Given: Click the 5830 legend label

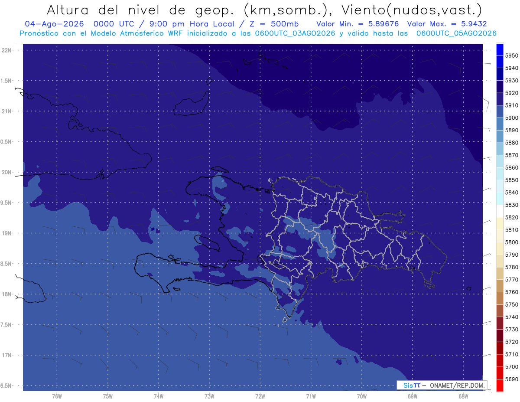Looking at the screenshot, I should point(511,205).
